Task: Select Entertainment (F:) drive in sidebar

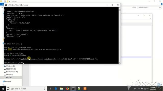Action: pyautogui.click(x=12, y=72)
